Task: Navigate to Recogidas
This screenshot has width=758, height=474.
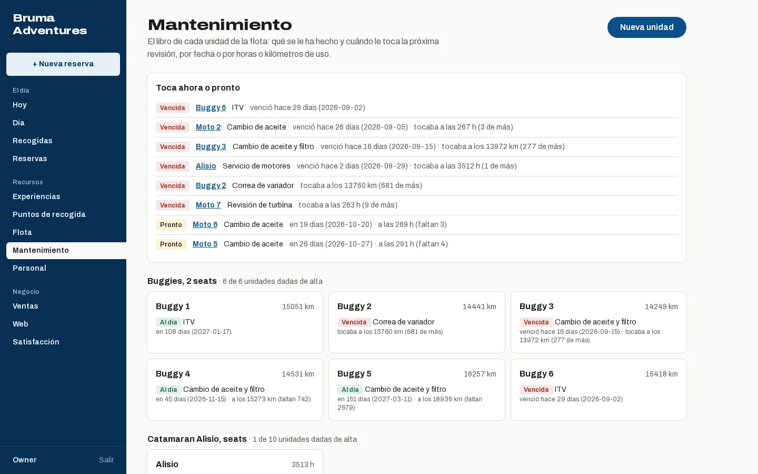Action: tap(63, 141)
